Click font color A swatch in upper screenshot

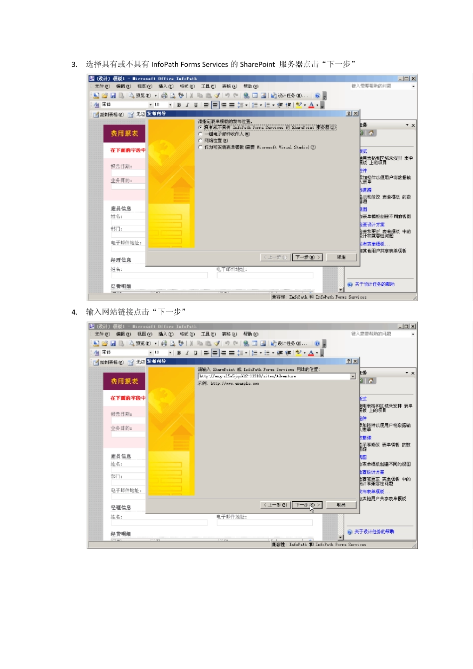point(311,105)
